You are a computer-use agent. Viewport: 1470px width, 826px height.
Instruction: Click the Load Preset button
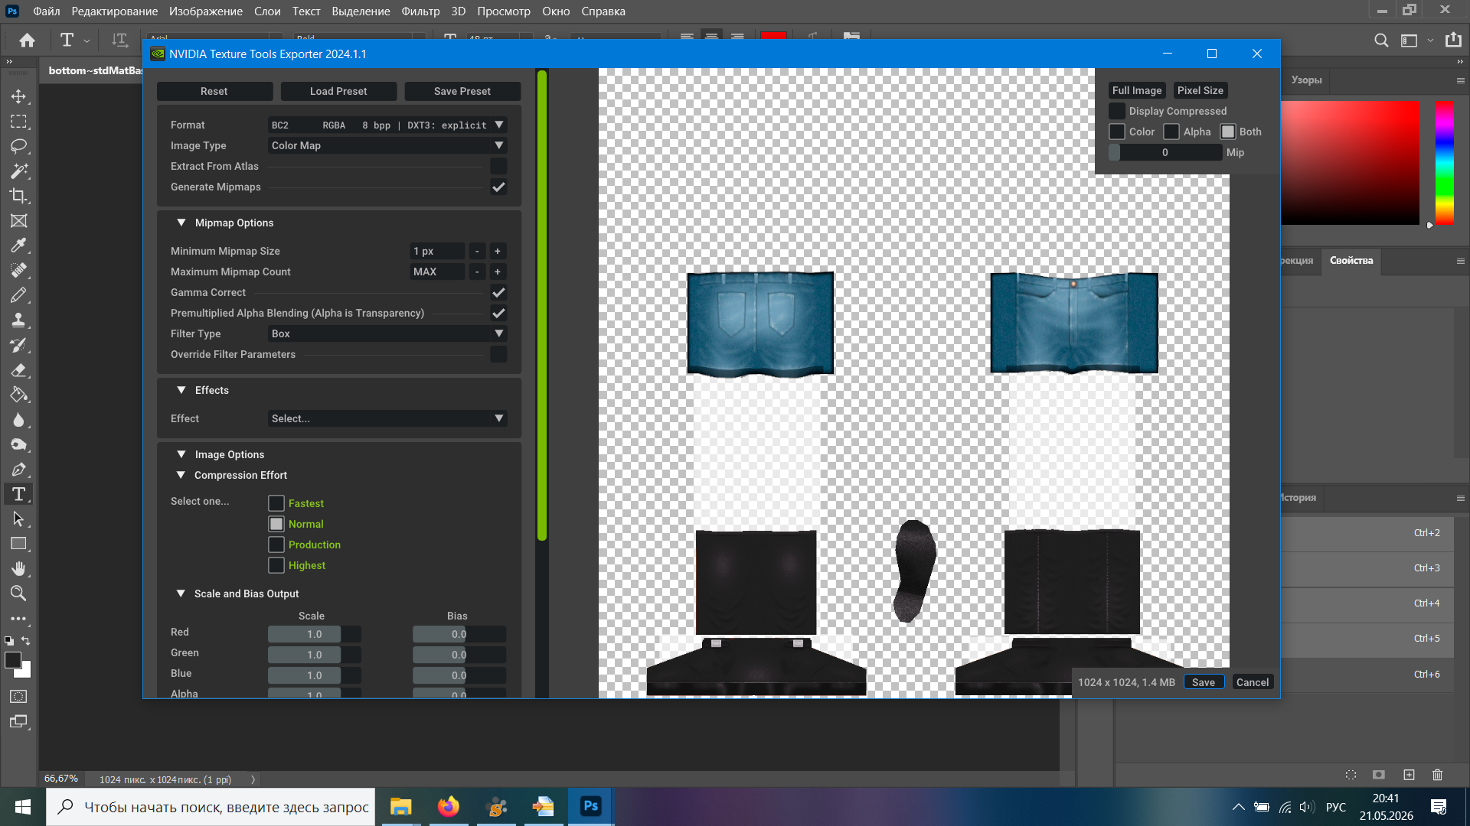coord(338,91)
